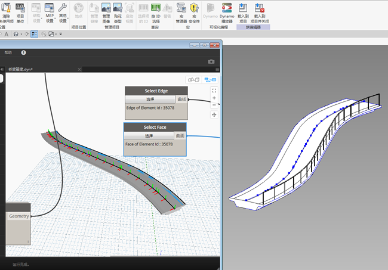The image size is (388, 270).
Task: Open Macro Security (宏安全性) settings
Action: point(194,13)
